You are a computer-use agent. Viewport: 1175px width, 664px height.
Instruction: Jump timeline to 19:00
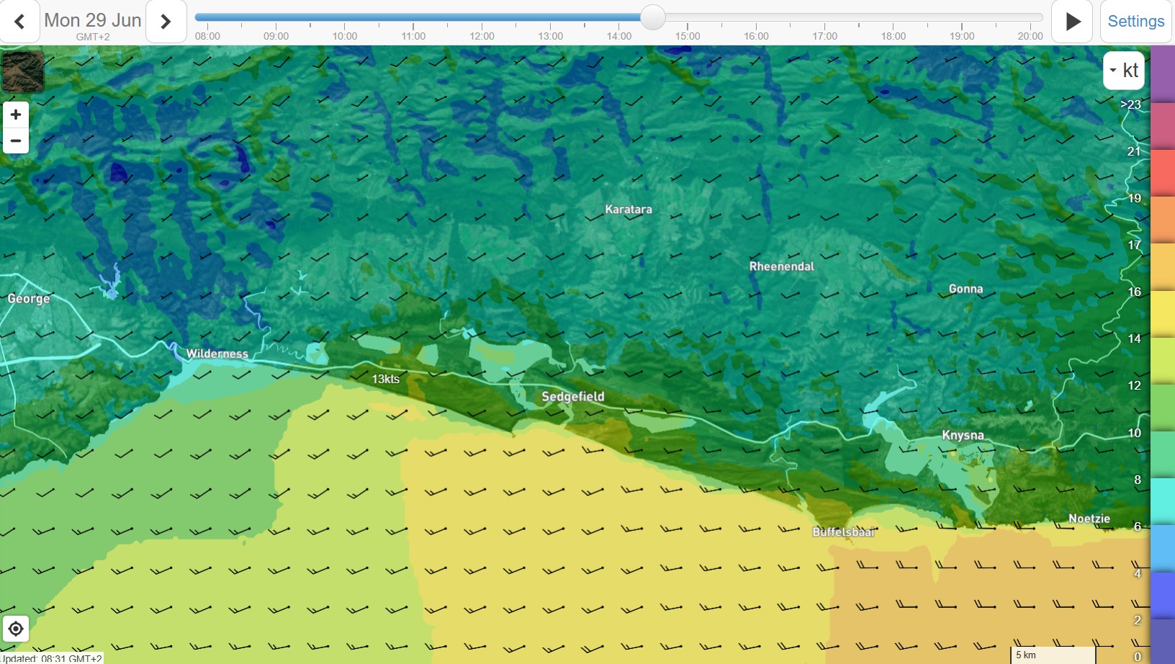click(x=962, y=36)
